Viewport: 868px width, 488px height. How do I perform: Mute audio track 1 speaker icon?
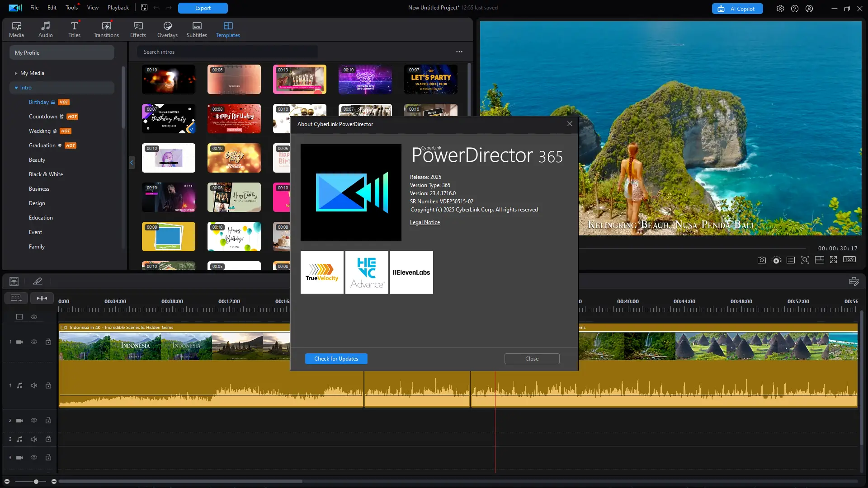pyautogui.click(x=34, y=385)
